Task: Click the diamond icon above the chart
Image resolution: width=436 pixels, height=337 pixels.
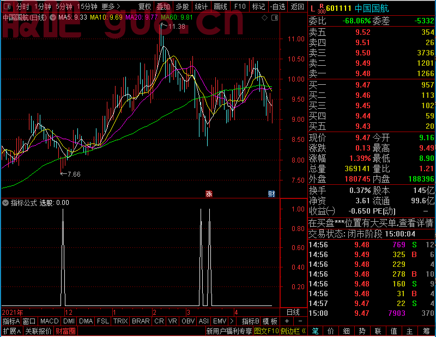Action: [264, 18]
